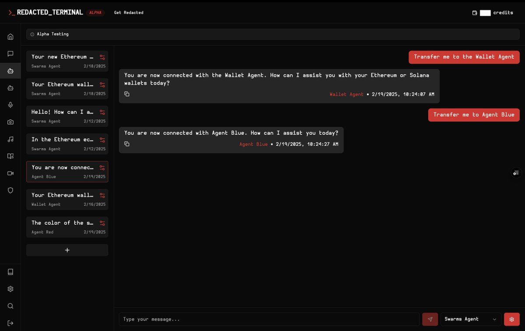Screen dimensions: 525x331
Task: Click the red gear button beside agent selector
Action: [512, 319]
